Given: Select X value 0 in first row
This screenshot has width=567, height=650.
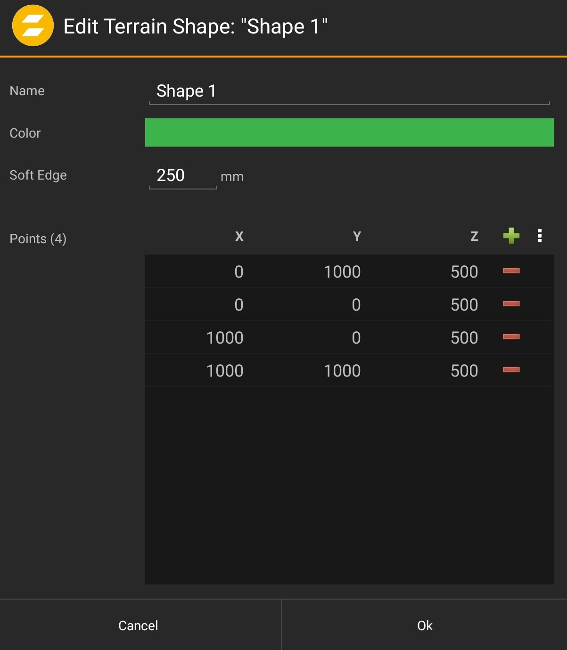Looking at the screenshot, I should pos(238,272).
